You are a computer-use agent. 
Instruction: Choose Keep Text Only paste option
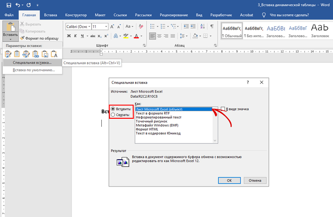54,54
